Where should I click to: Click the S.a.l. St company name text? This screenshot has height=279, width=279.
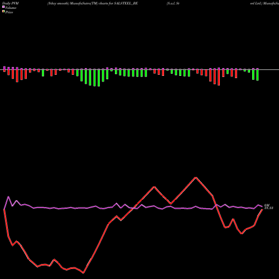pos(173,3)
